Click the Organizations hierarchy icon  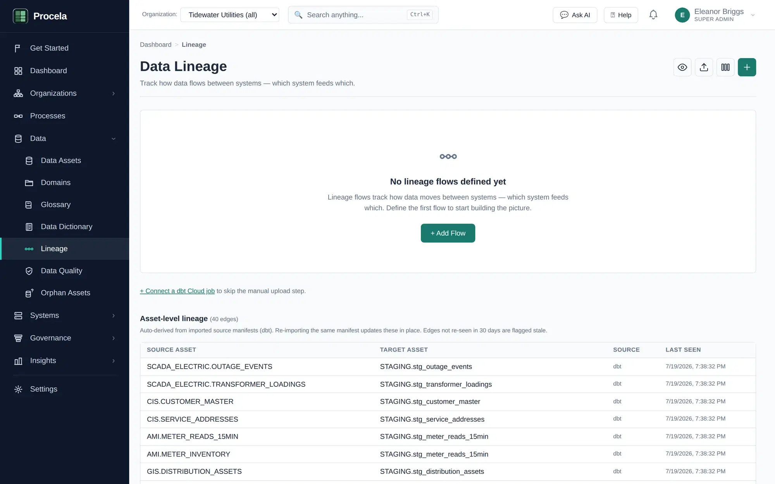tap(18, 93)
